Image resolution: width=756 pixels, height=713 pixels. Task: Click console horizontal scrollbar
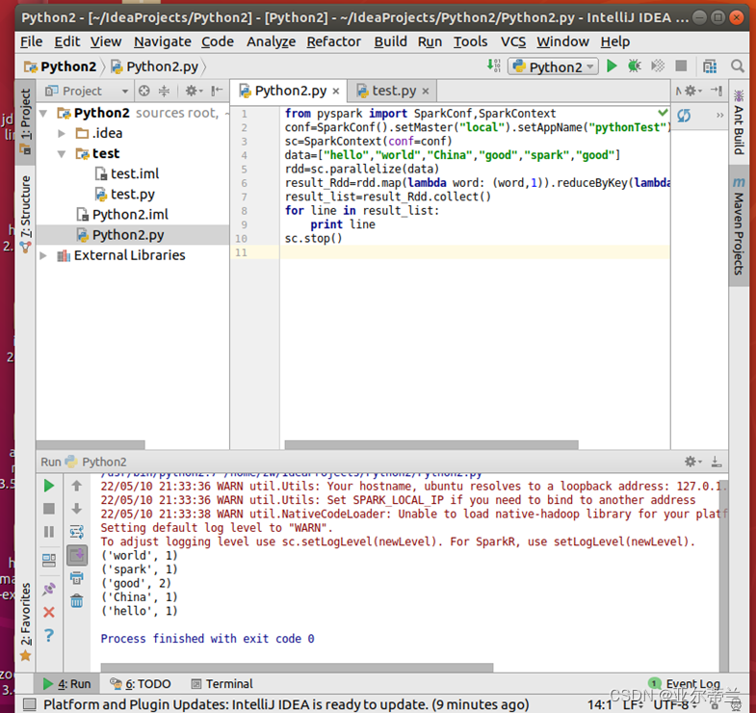[297, 668]
